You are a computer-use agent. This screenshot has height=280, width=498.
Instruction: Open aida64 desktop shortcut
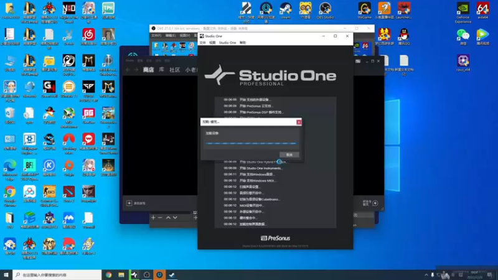483,10
